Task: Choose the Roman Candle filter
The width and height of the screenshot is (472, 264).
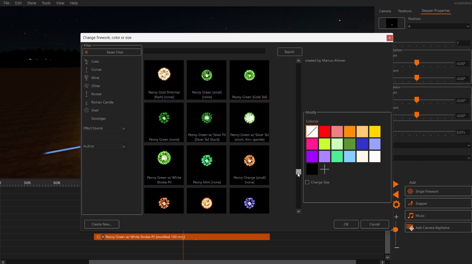Action: click(x=102, y=102)
